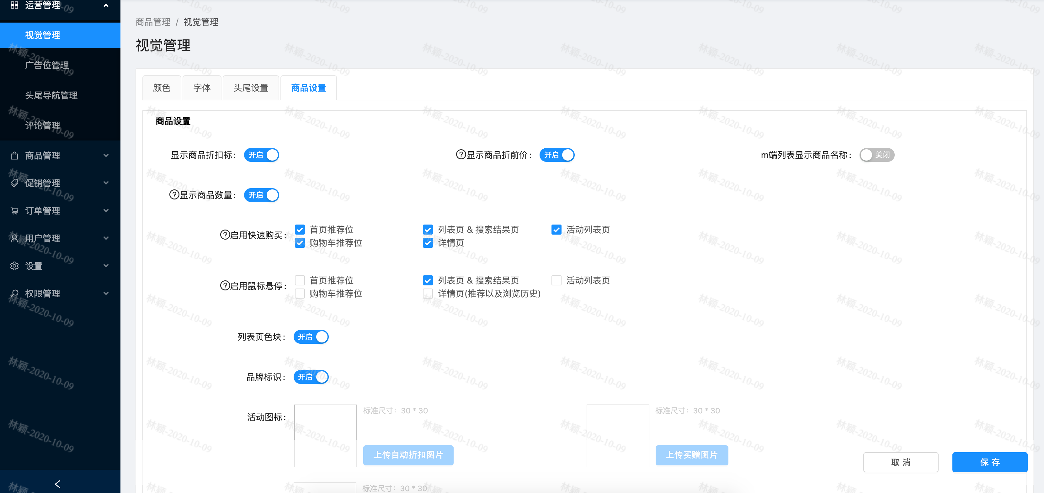Toggle the 显示商品折前价 switch

pyautogui.click(x=557, y=155)
